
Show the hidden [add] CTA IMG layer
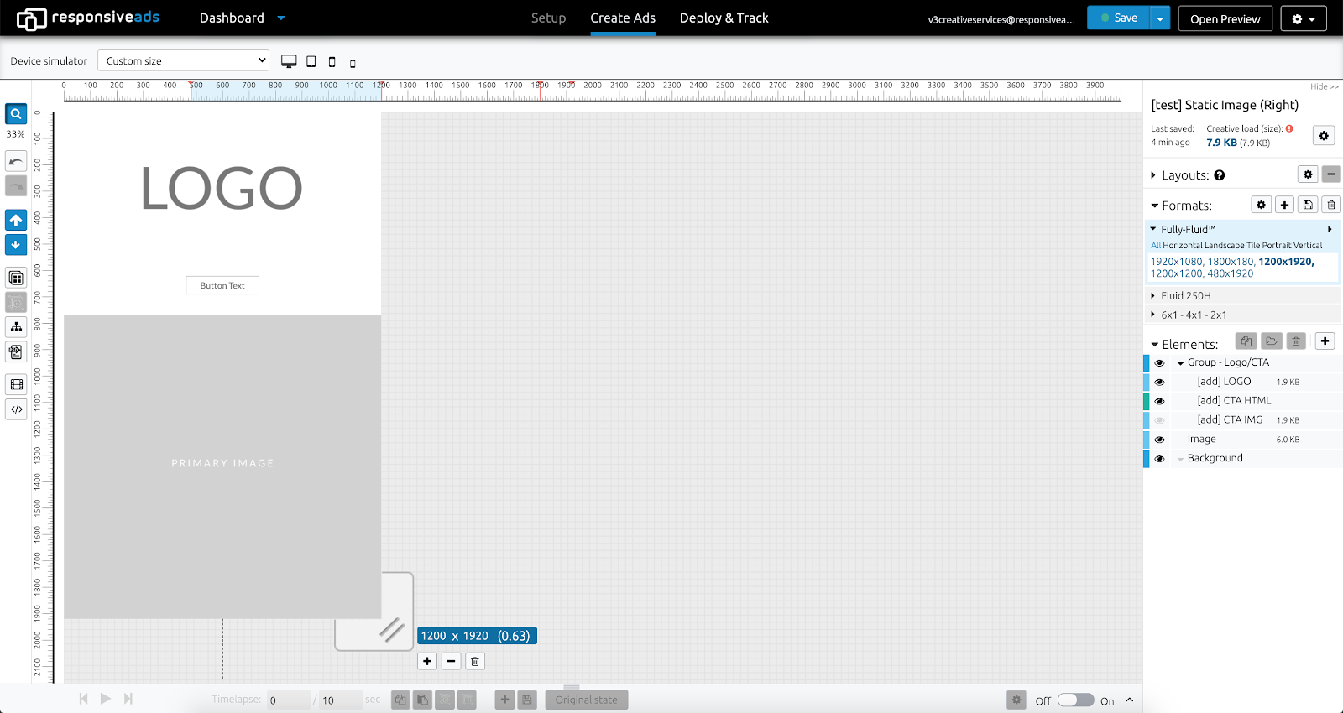[x=1159, y=420]
